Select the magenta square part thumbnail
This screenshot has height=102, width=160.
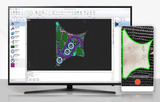13,65
